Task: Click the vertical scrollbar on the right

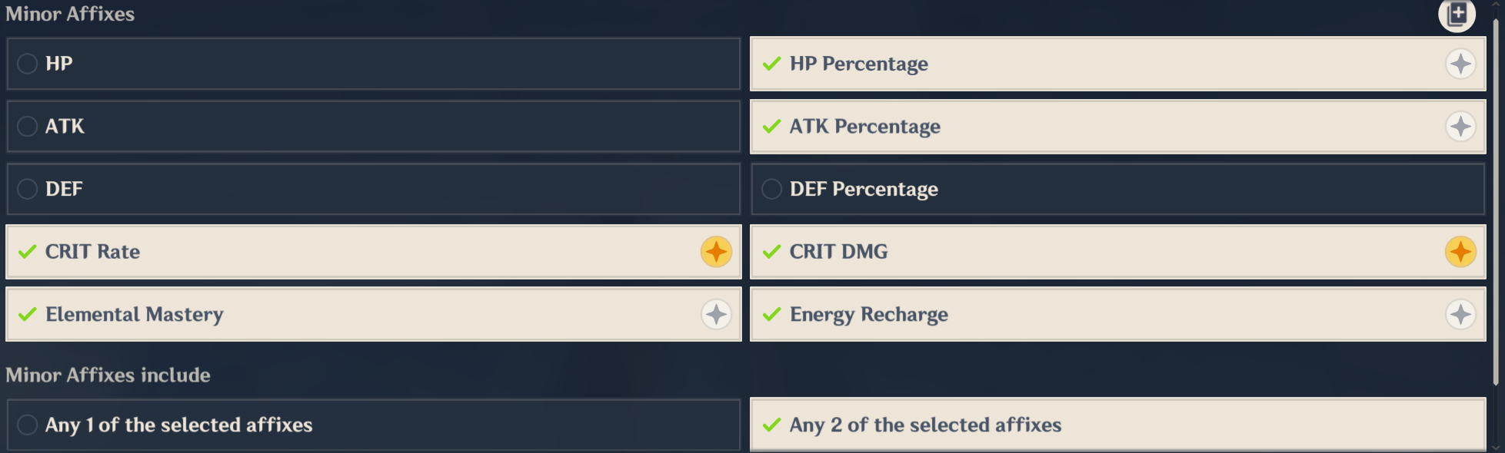Action: (1496, 200)
